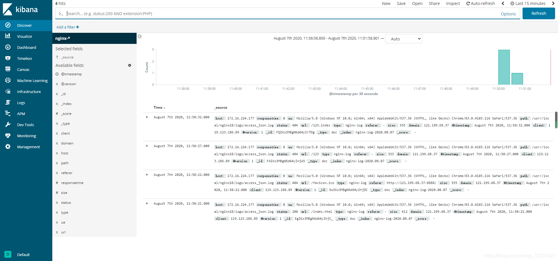558x261 pixels.
Task: Click the Dev Tools label
Action: tap(26, 125)
